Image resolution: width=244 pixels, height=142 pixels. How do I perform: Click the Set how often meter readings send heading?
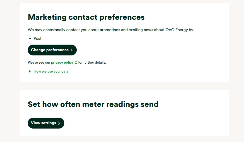click(93, 104)
